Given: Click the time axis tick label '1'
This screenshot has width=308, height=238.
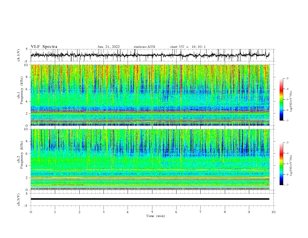Looking at the screenshot, I should click(x=55, y=212).
